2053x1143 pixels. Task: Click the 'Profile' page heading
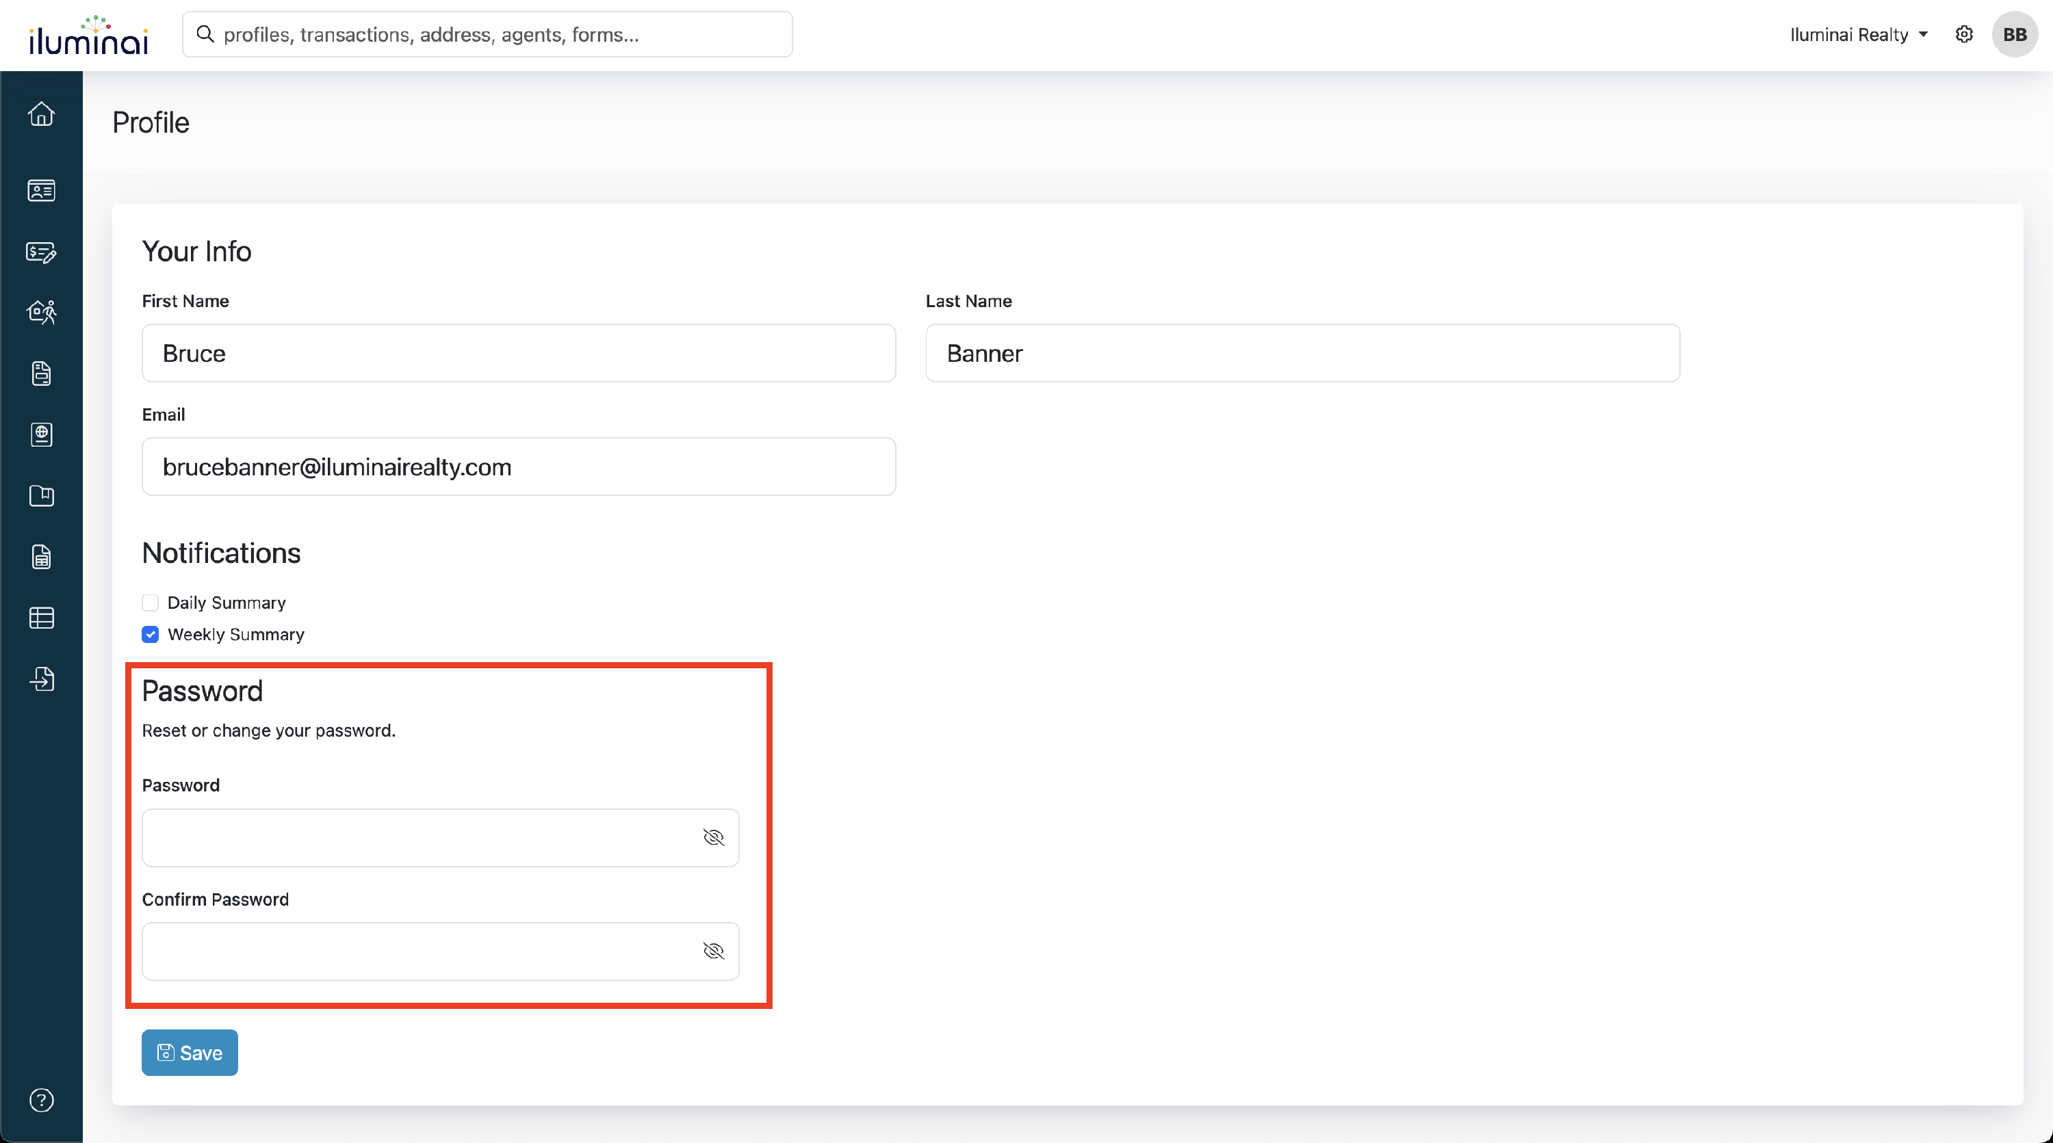151,122
